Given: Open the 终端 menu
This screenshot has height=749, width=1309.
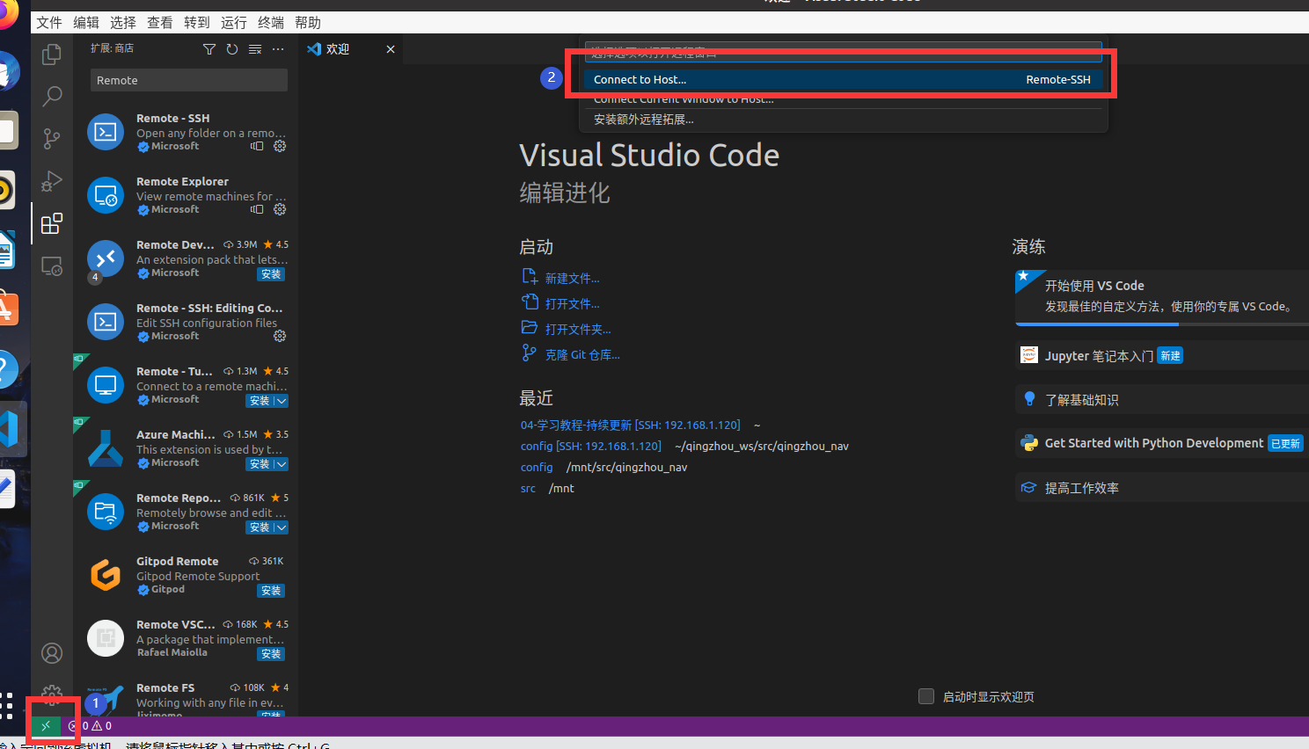Looking at the screenshot, I should (271, 23).
